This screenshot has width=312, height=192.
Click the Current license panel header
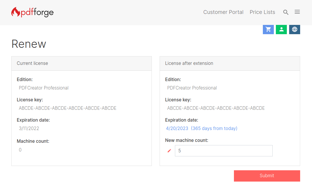(82, 63)
